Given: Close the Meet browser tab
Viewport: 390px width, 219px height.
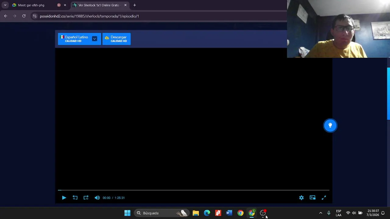Looking at the screenshot, I should pos(65,5).
